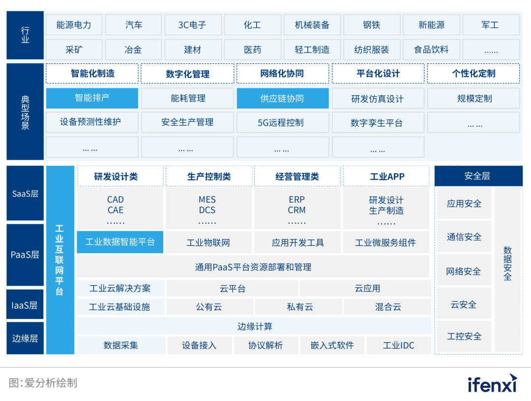
Task: Expand the ellipsis box in the industry row
Action: 491,50
